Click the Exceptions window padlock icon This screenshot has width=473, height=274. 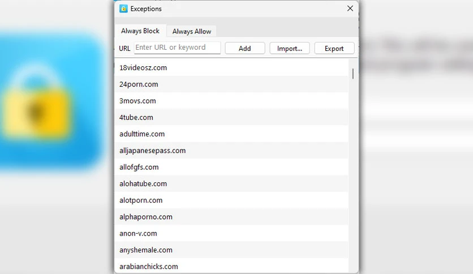(123, 8)
